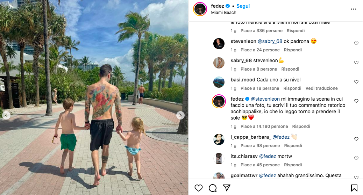
Task: View likes on Piace a 14.180 persone
Action: pos(264,127)
